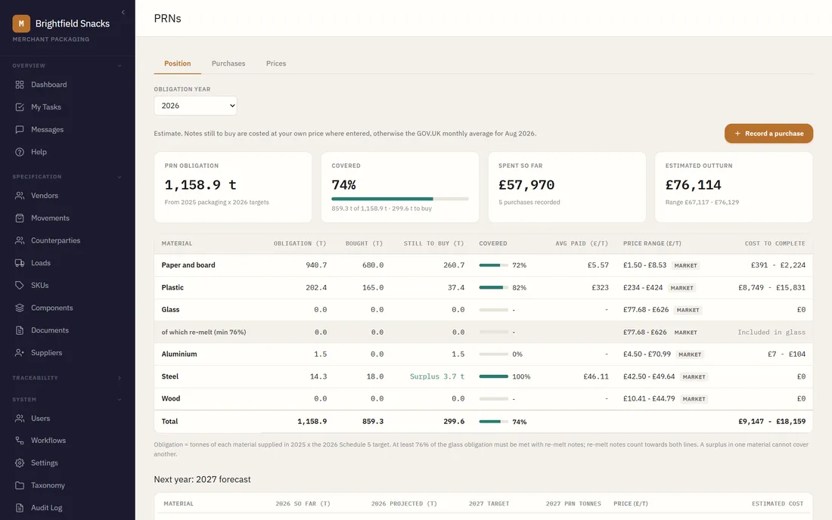Click the Documents file icon
Viewport: 832px width, 520px height.
(x=20, y=330)
